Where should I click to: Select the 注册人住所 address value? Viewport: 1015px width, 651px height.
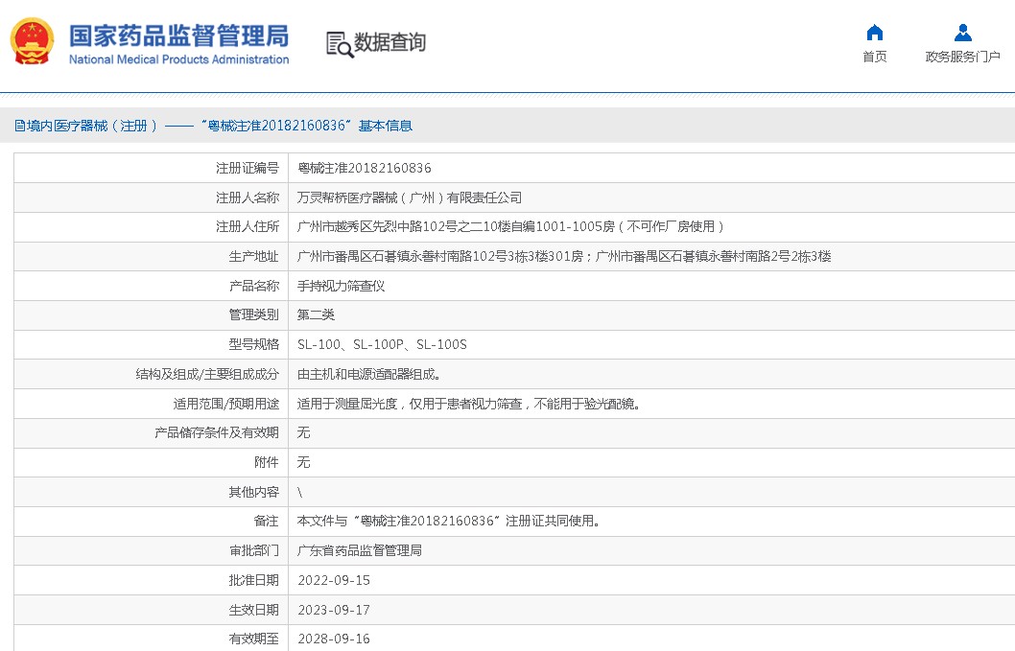(510, 227)
